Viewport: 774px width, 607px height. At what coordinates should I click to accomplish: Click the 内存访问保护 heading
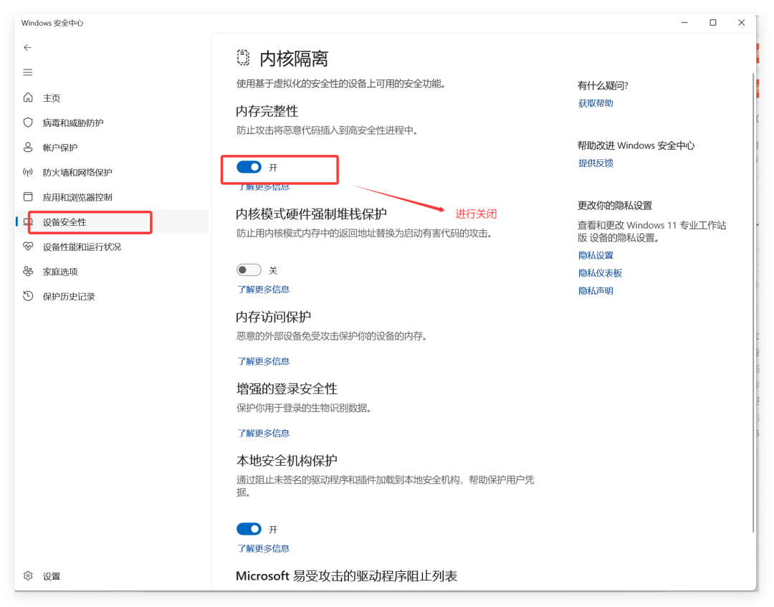coord(274,317)
